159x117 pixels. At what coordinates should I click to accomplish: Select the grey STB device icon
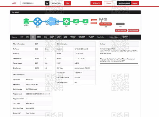coord(120,24)
